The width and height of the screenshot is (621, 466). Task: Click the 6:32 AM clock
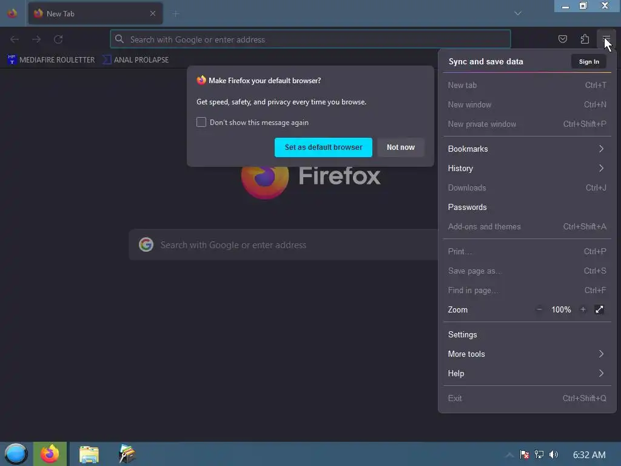coord(589,455)
